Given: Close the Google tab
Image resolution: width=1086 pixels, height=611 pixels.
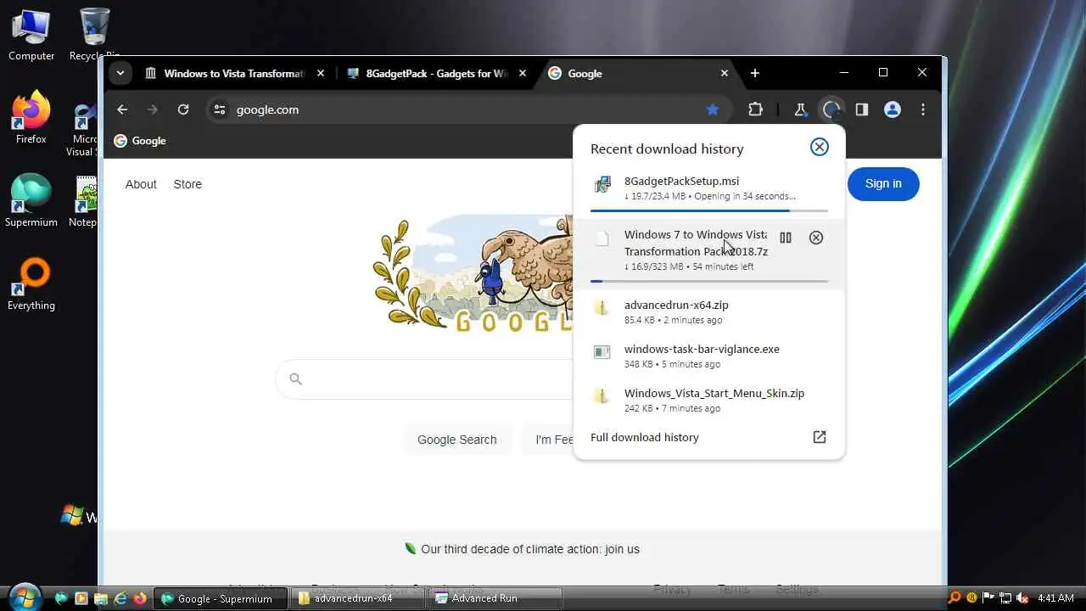Looking at the screenshot, I should coord(725,74).
